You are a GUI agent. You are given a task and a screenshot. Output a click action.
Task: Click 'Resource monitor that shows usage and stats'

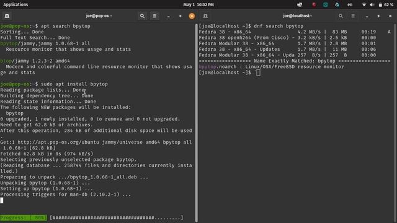(x=68, y=50)
